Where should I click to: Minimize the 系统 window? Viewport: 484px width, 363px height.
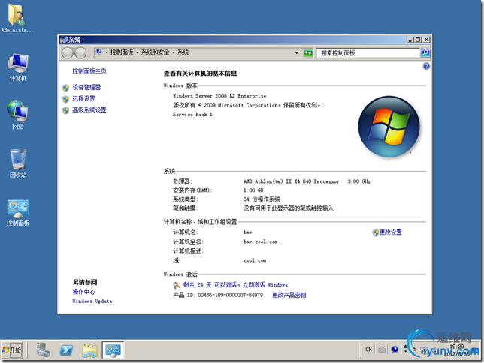[410, 40]
